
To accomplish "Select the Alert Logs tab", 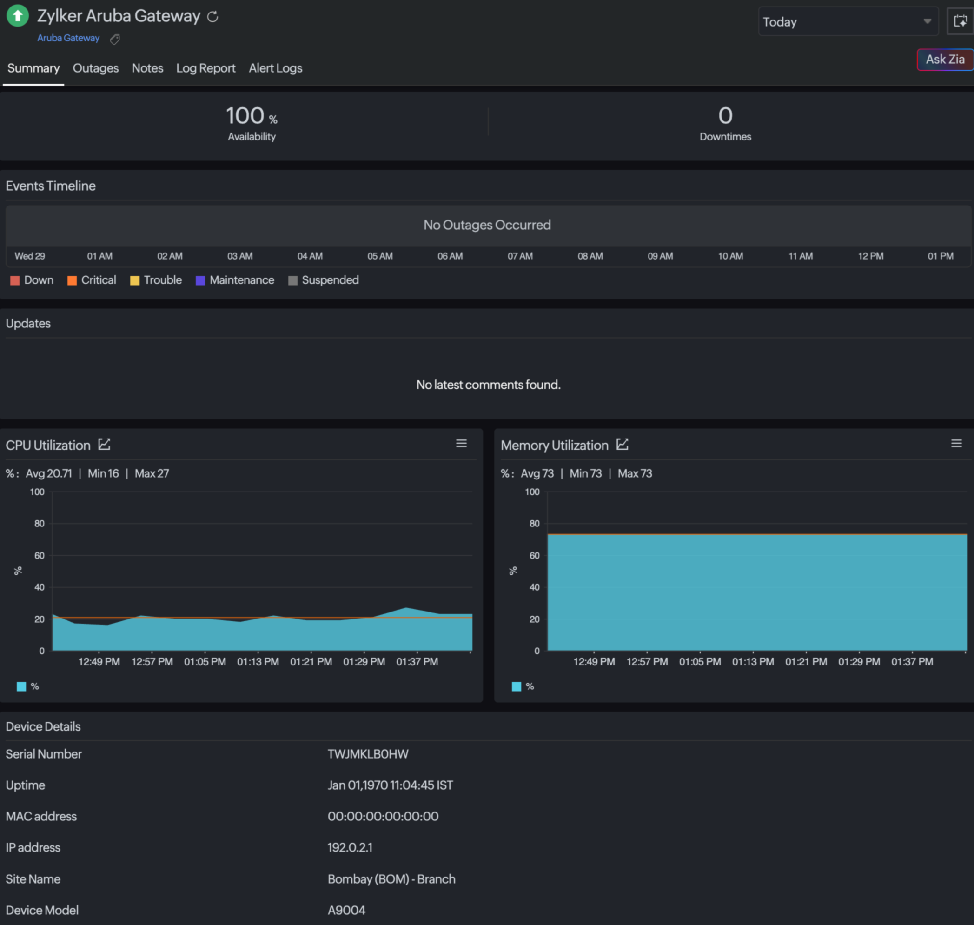I will [275, 68].
